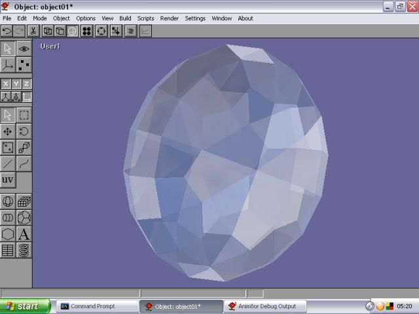Screen dimensions: 419x314
Task: Pick the Add Sphere primitive tool
Action: pyautogui.click(x=8, y=201)
